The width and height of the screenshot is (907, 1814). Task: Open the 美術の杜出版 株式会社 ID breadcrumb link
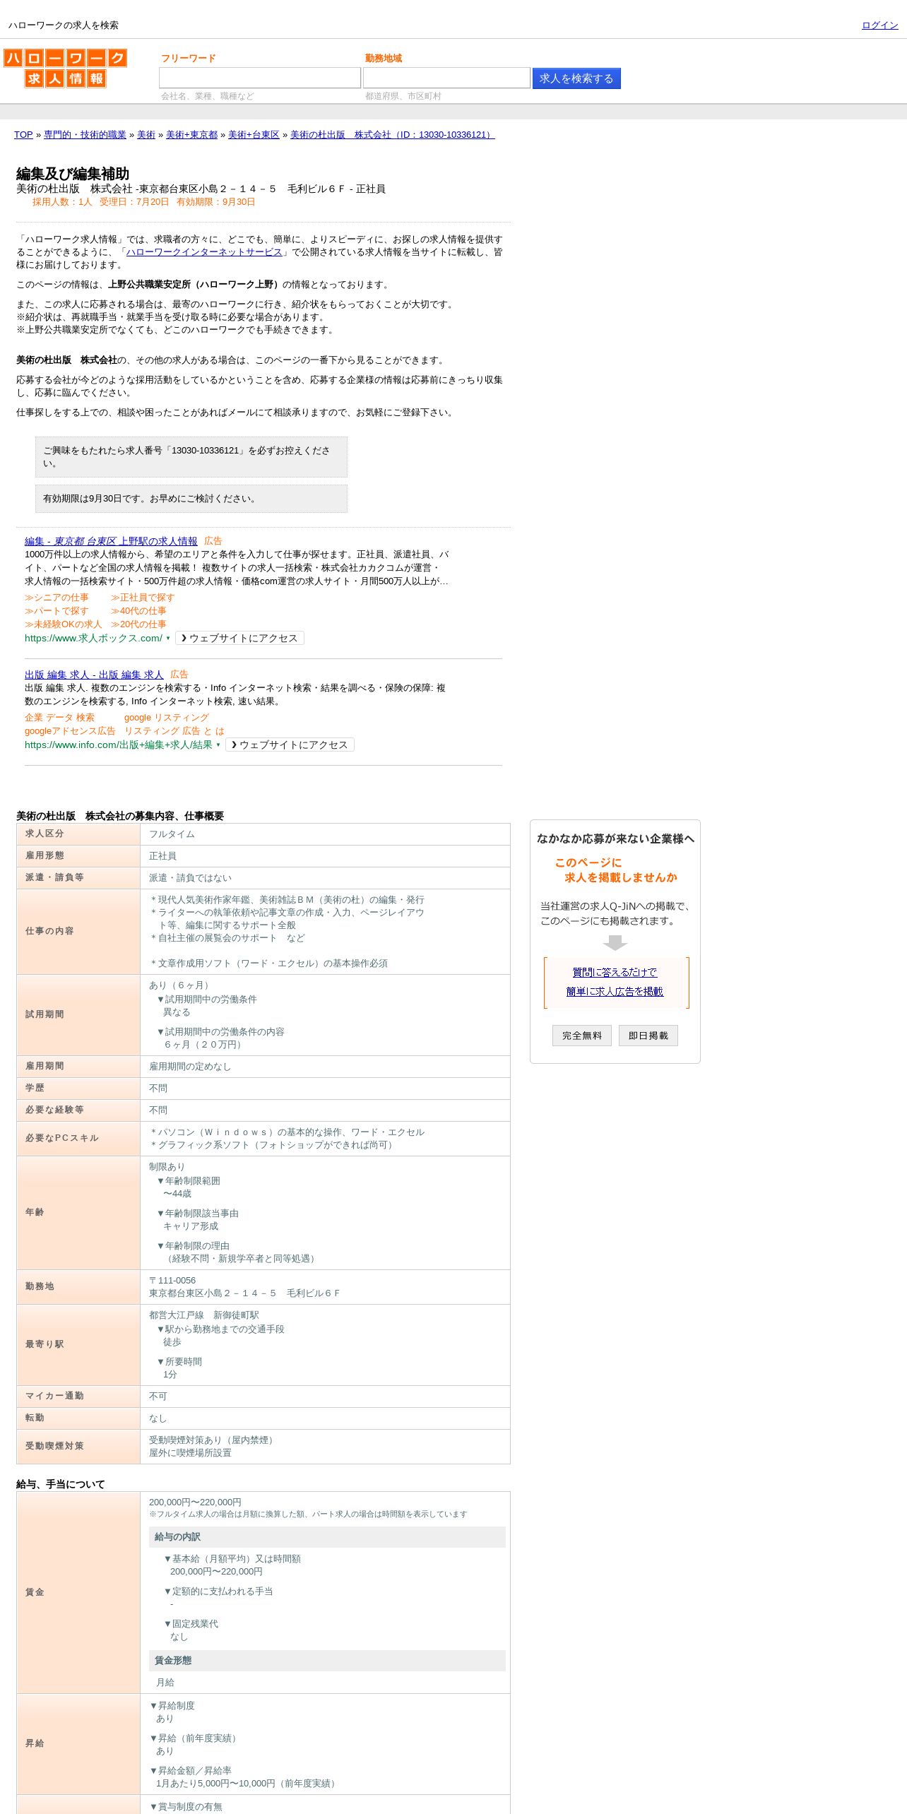coord(393,135)
